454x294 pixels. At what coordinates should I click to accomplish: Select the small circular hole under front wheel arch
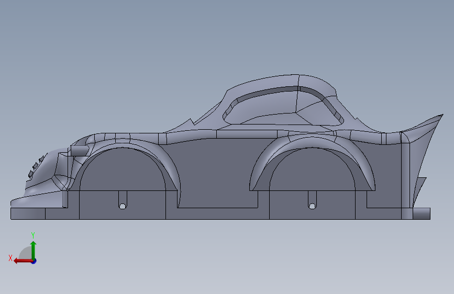[x=123, y=206]
